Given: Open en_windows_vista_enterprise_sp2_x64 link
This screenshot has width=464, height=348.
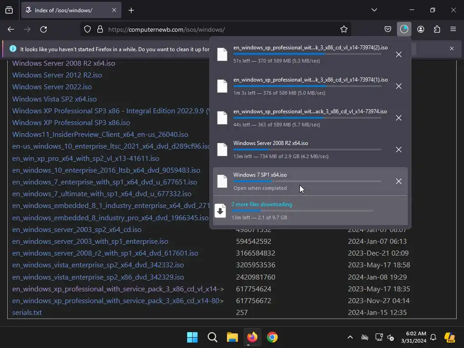Looking at the screenshot, I should (x=98, y=265).
